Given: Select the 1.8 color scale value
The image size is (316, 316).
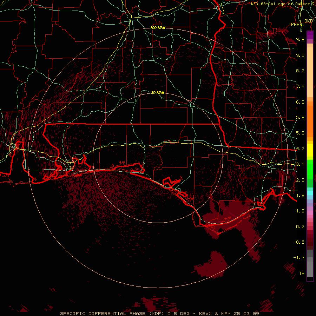Looking at the screenshot, I should pos(300,196).
